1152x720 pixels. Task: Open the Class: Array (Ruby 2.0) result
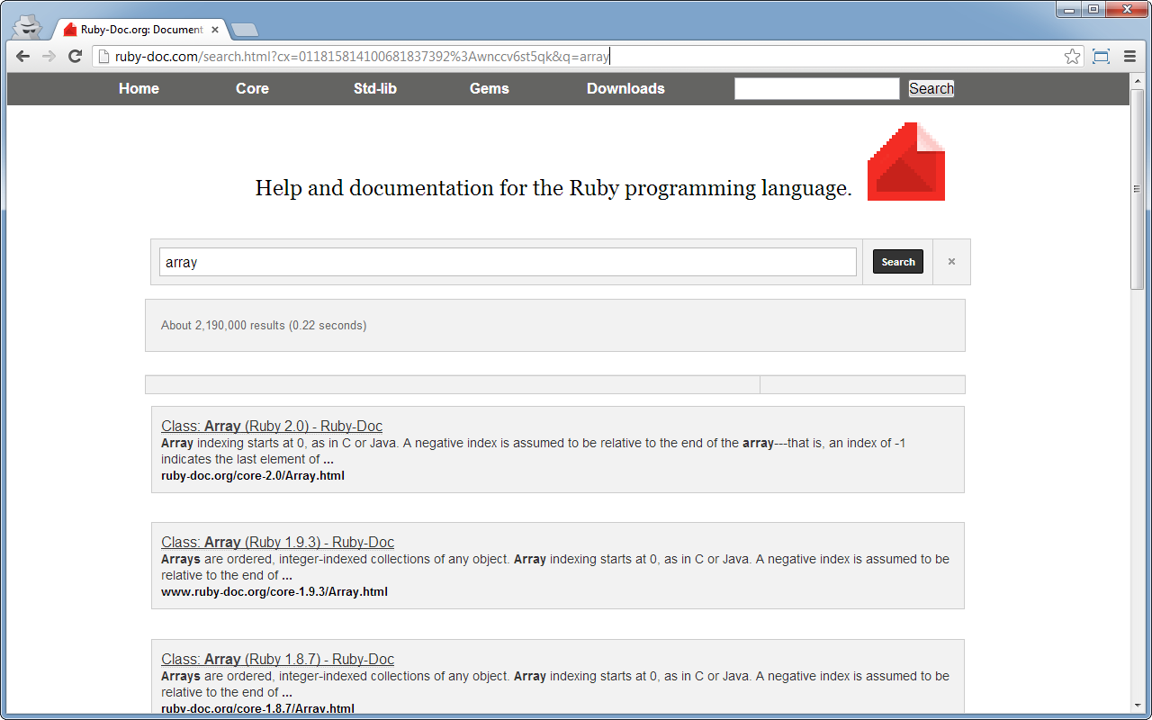tap(272, 426)
